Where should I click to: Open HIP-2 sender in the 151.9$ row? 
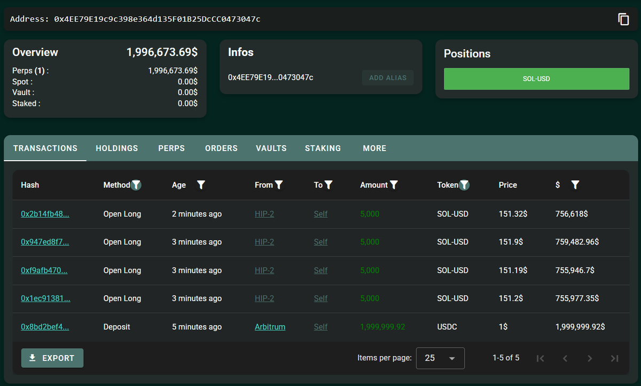pos(264,242)
